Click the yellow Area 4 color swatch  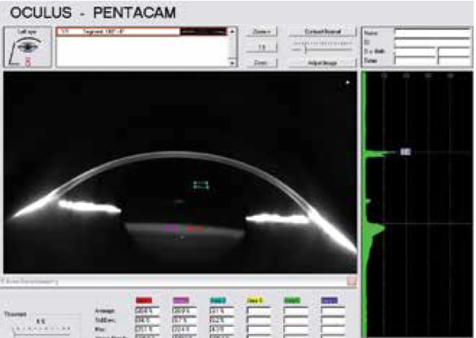pyautogui.click(x=255, y=300)
